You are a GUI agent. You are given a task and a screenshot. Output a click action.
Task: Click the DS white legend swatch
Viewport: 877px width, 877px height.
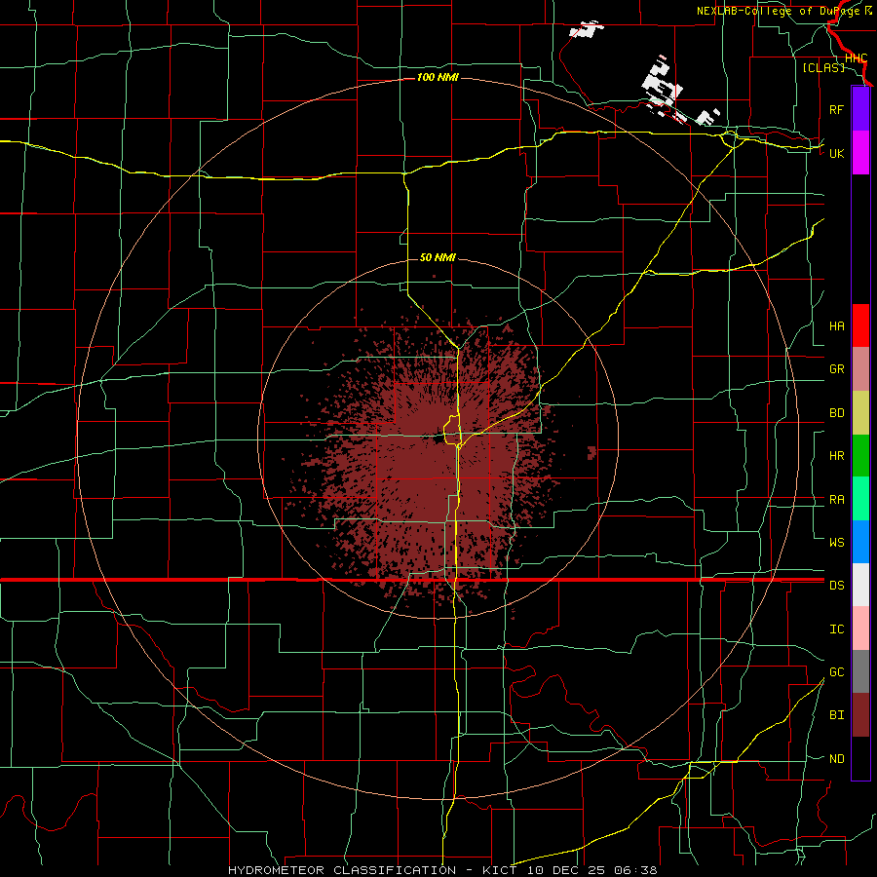pos(860,585)
